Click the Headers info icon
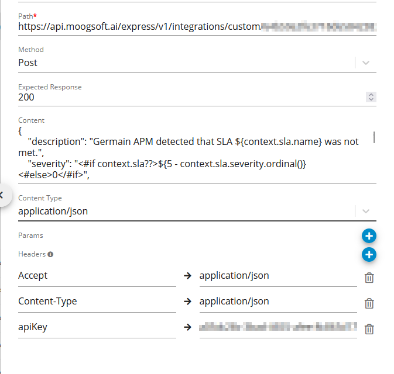 tap(50, 255)
